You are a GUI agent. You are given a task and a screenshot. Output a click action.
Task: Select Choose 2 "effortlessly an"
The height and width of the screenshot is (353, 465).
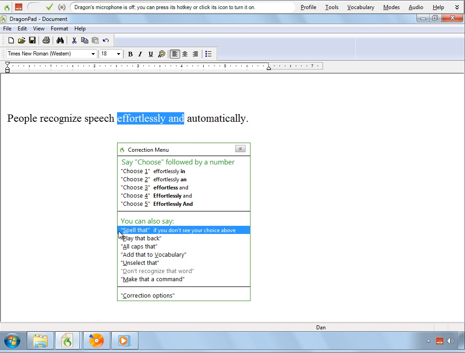[x=184, y=179]
